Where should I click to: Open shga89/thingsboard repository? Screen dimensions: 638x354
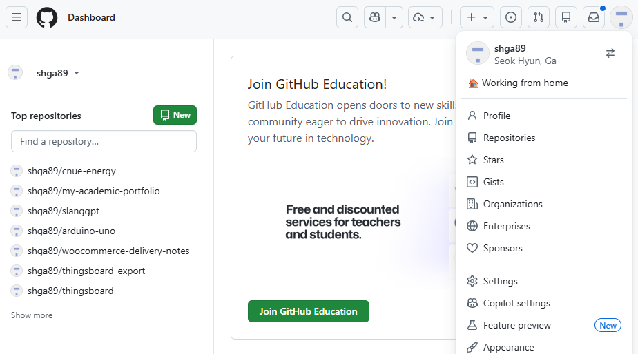[x=70, y=291]
